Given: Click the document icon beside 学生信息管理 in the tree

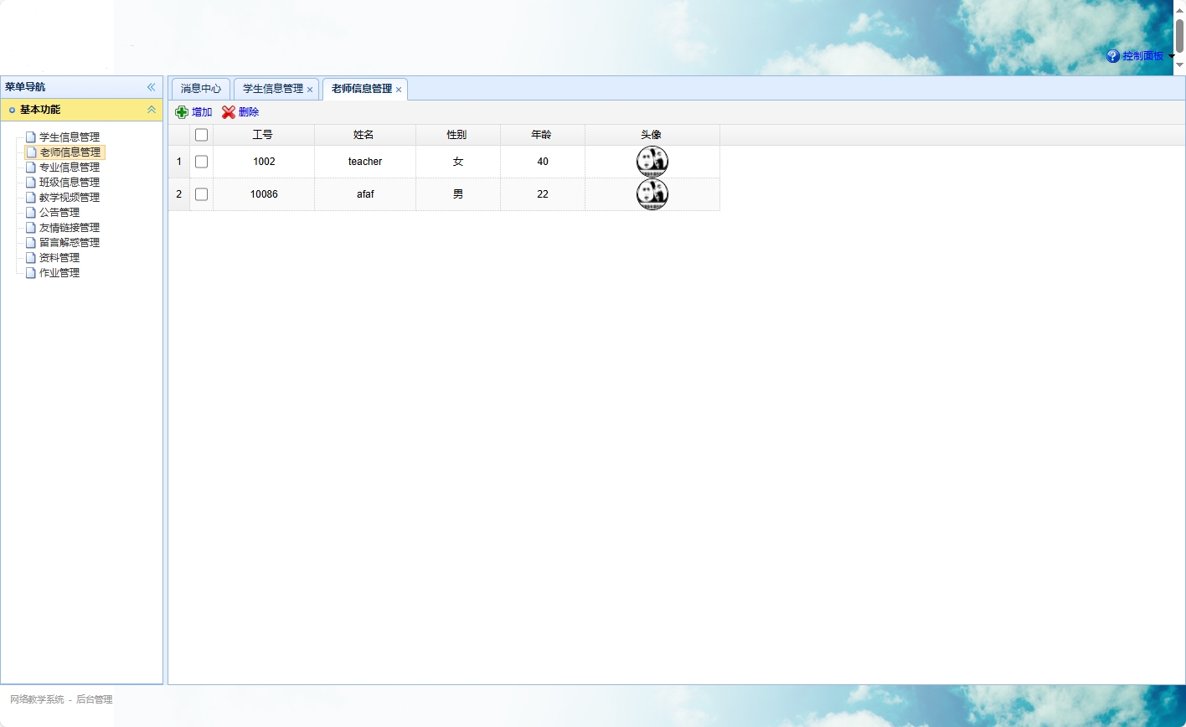Looking at the screenshot, I should point(31,137).
